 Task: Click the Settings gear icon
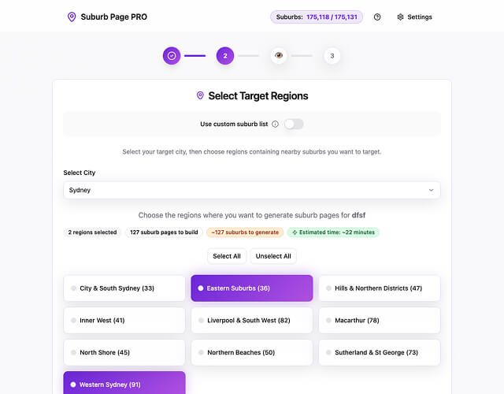(x=400, y=17)
